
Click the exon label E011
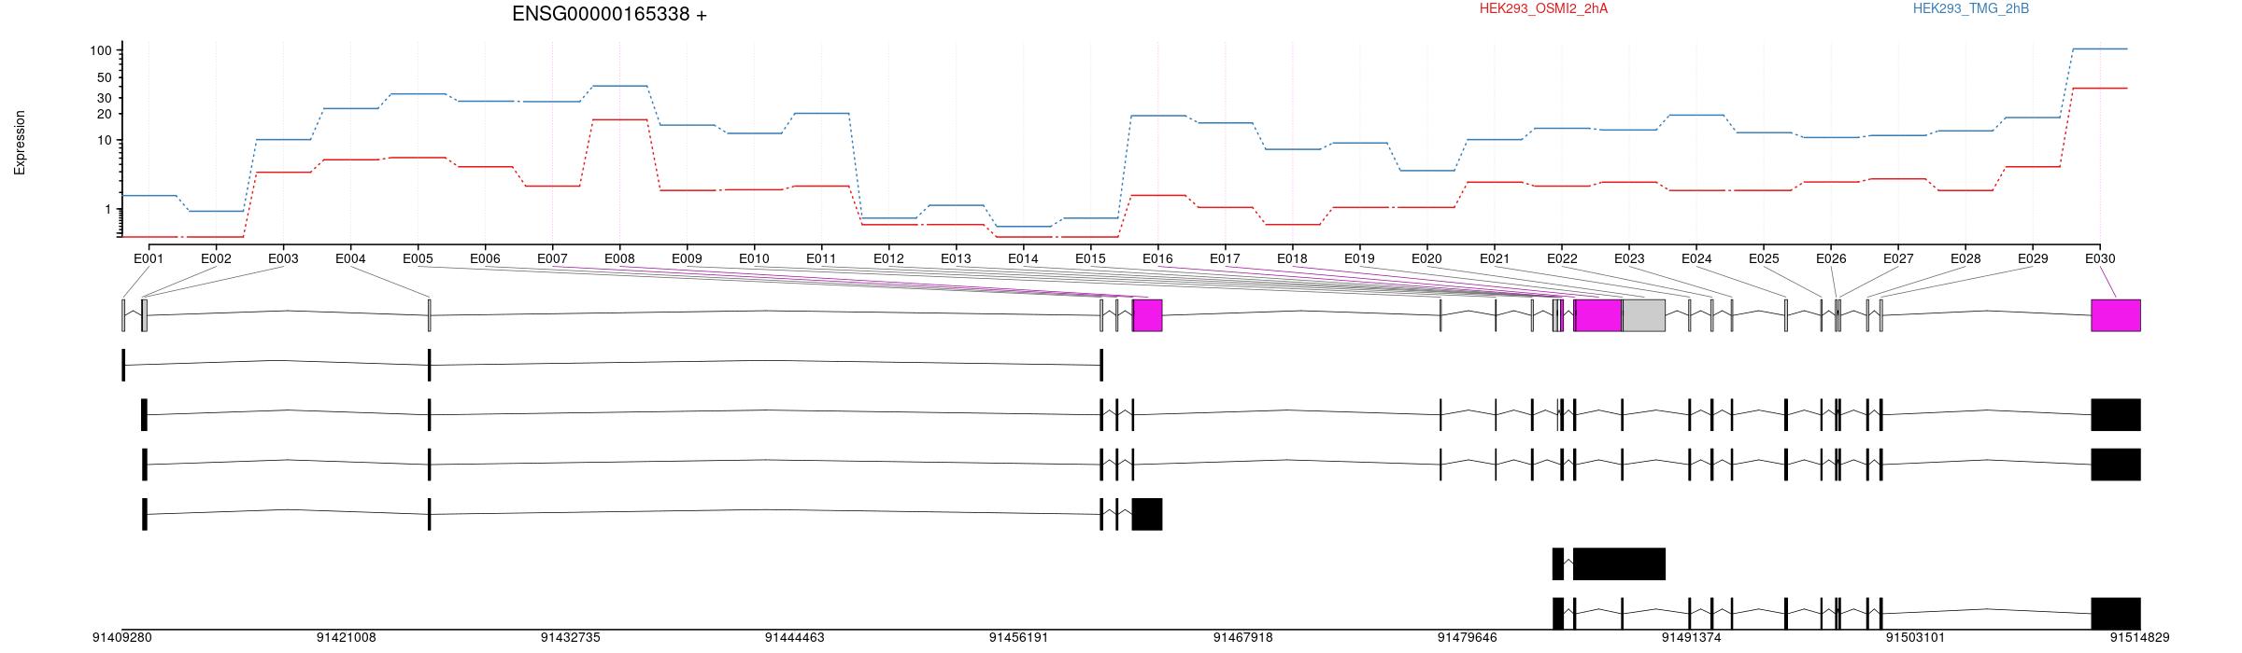tap(821, 258)
